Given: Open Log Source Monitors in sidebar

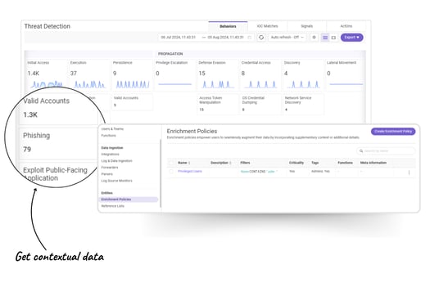Looking at the screenshot, I should [x=117, y=181].
